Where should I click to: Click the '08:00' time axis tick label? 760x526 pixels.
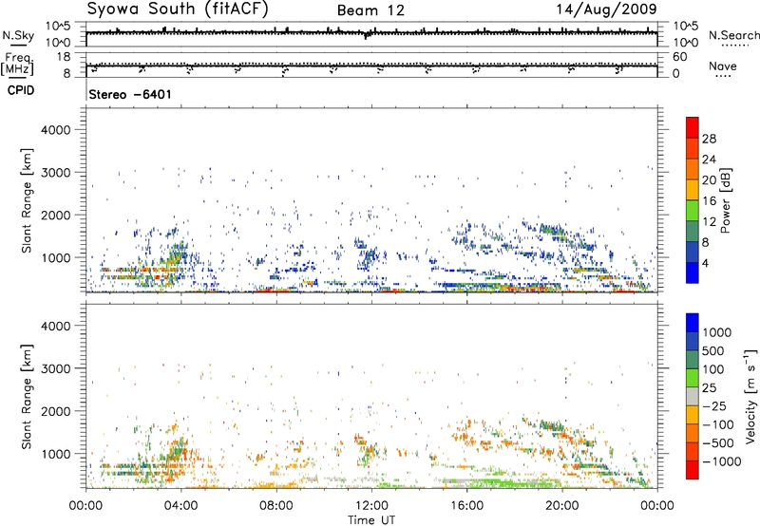coord(276,506)
